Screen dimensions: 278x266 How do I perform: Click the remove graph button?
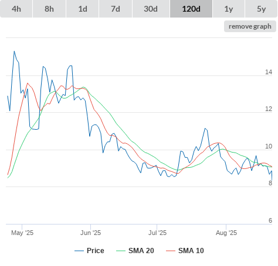(250, 26)
